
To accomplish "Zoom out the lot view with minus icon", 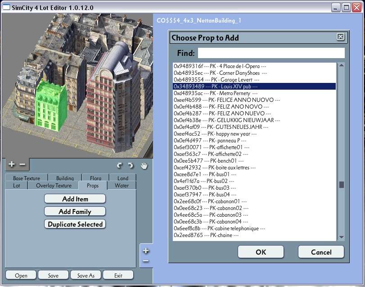I will 23,164.
